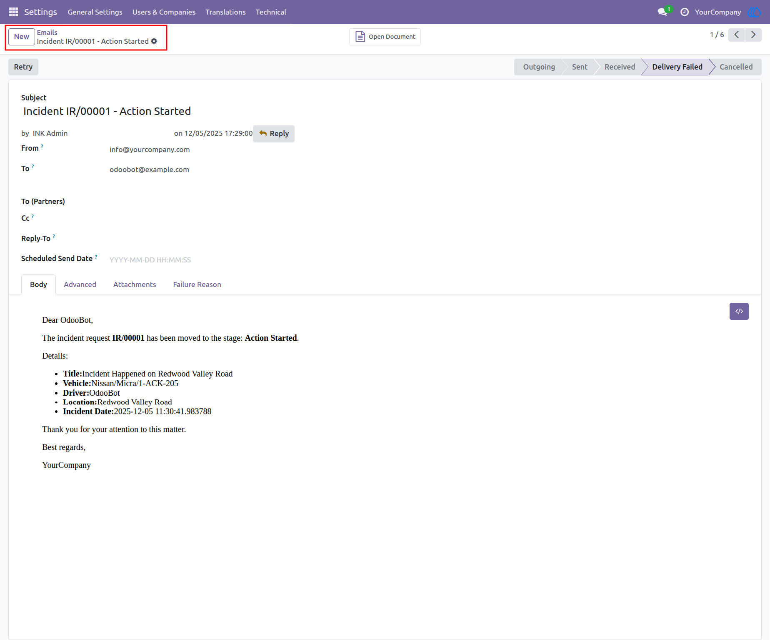
Task: Go to previous record arrow
Action: (x=737, y=35)
